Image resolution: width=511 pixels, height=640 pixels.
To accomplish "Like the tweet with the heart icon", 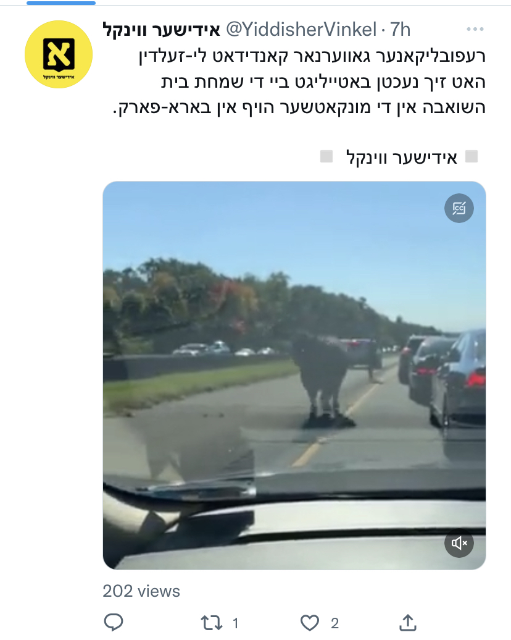I will [x=310, y=623].
